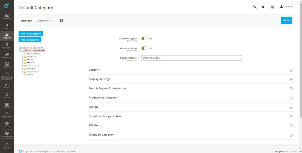The image size is (302, 153).
Task: Toggle the Enable Category switch
Action: pyautogui.click(x=144, y=39)
